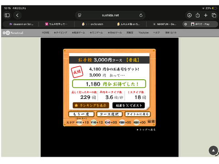
Task: Select the 寿司打 - Play tab
Action: point(200,24)
